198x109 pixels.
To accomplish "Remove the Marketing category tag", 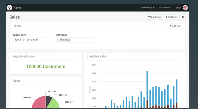I will 59,40.
